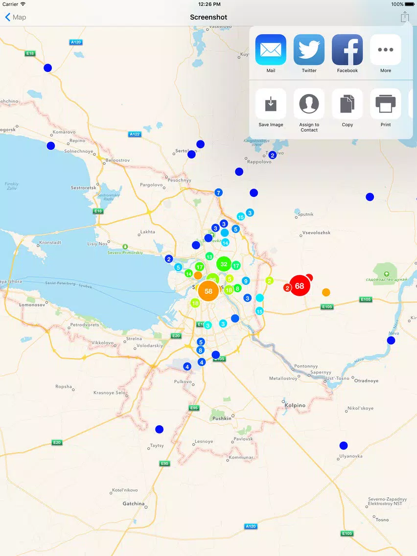Tap the Mail share icon

(271, 49)
